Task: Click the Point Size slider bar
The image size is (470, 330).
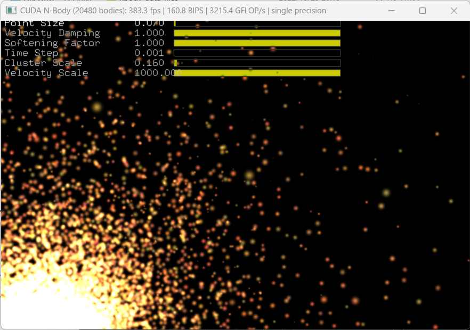Action: (x=257, y=23)
